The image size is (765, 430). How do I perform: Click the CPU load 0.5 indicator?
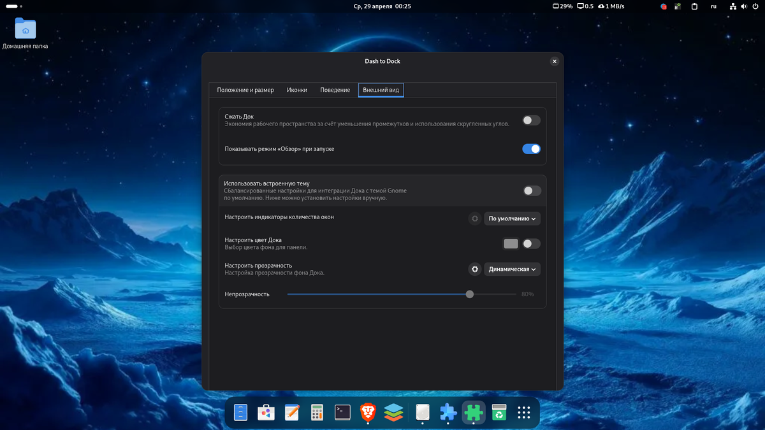pos(585,6)
